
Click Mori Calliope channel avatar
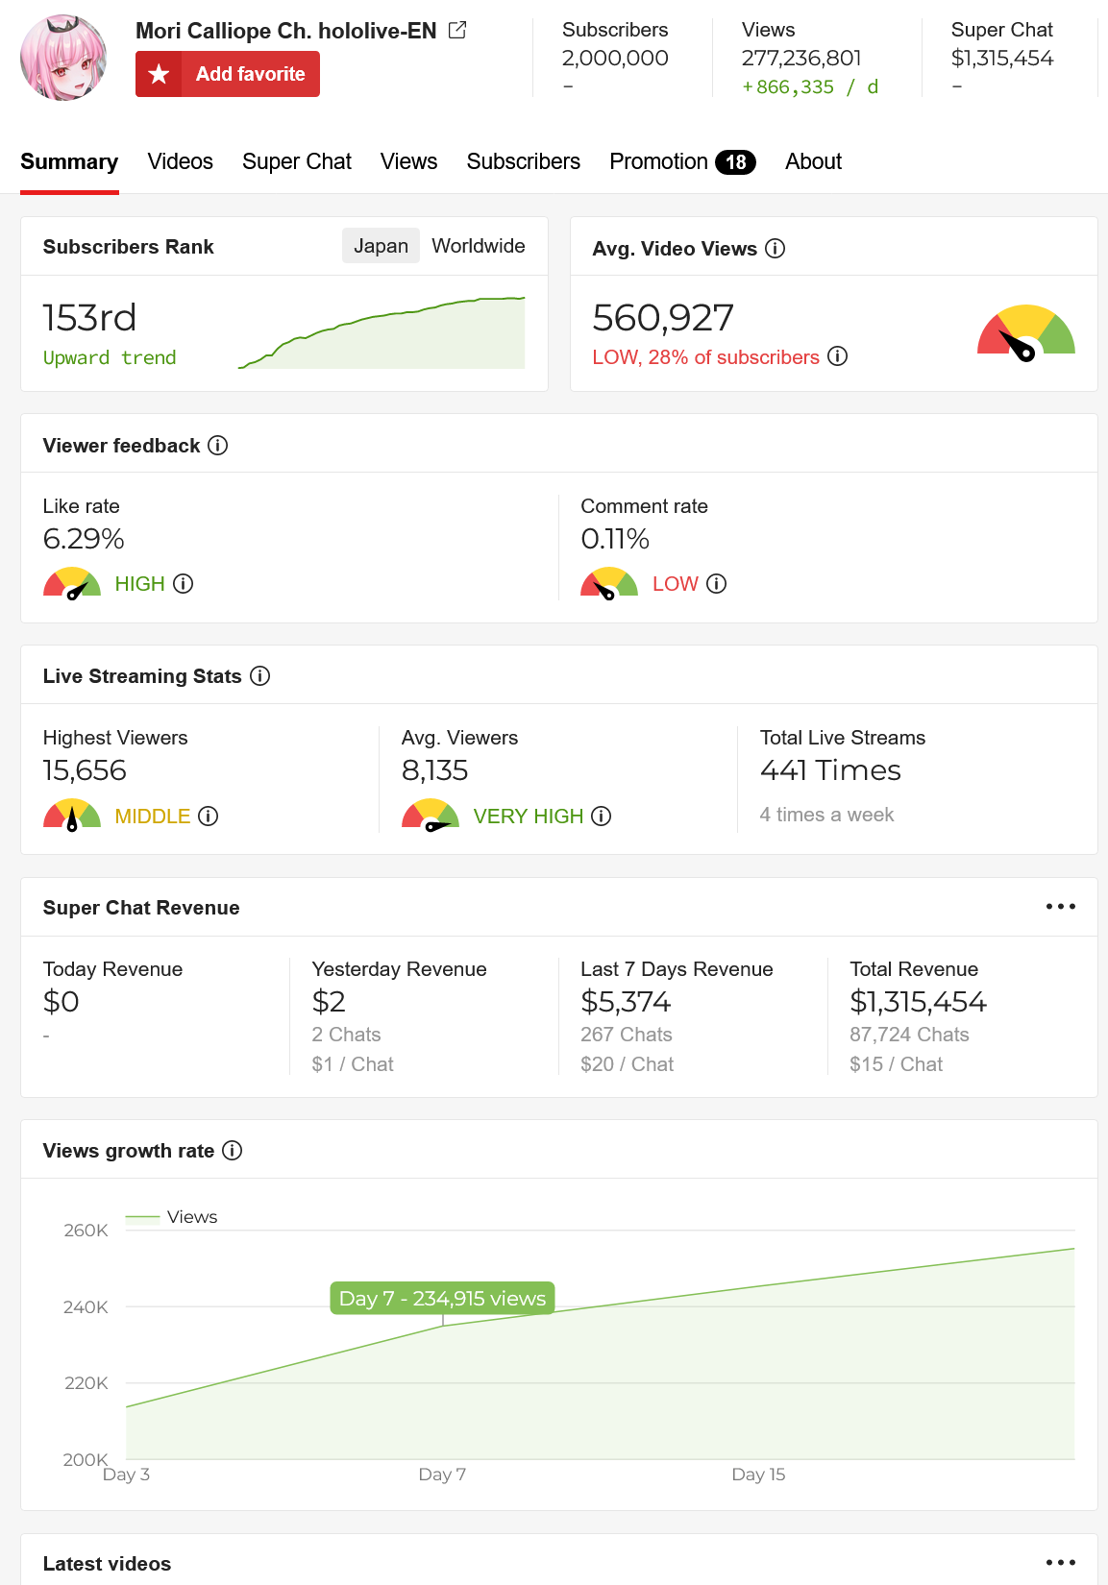click(x=63, y=58)
